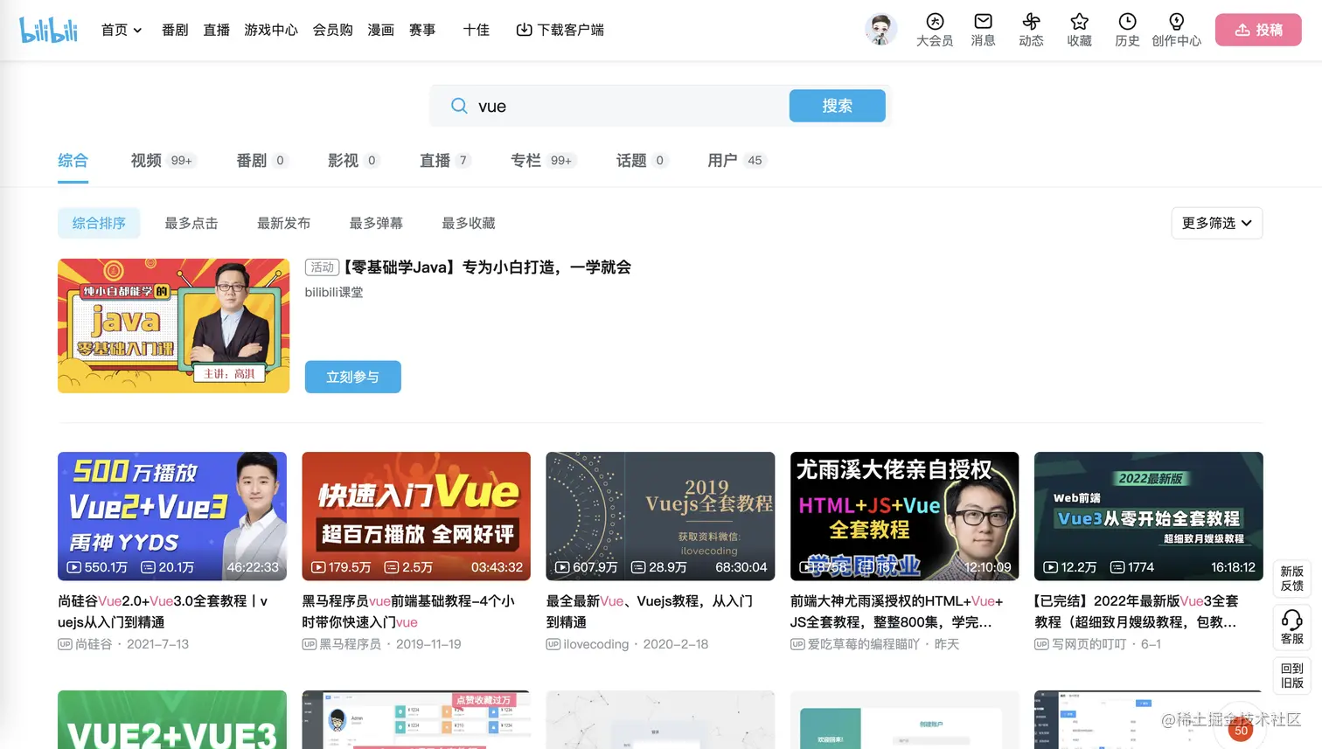Screen dimensions: 1322x749
Task: Click the bilibili logo
Action: pyautogui.click(x=49, y=30)
